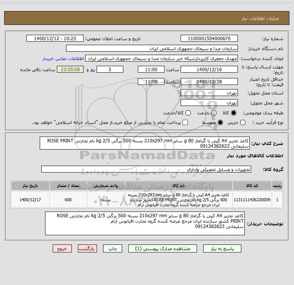This screenshot has height=285, width=294.
Task: Click the واحد شمارش column header
Action: [x=106, y=186]
